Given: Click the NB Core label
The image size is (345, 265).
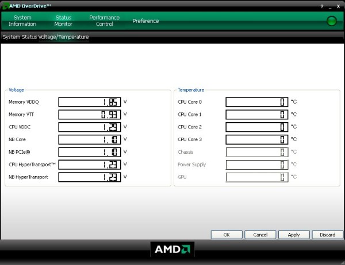Looking at the screenshot, I should click(17, 139).
